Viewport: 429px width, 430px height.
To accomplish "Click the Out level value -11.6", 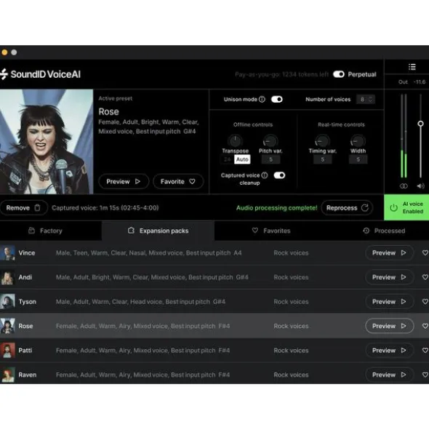I will (420, 81).
